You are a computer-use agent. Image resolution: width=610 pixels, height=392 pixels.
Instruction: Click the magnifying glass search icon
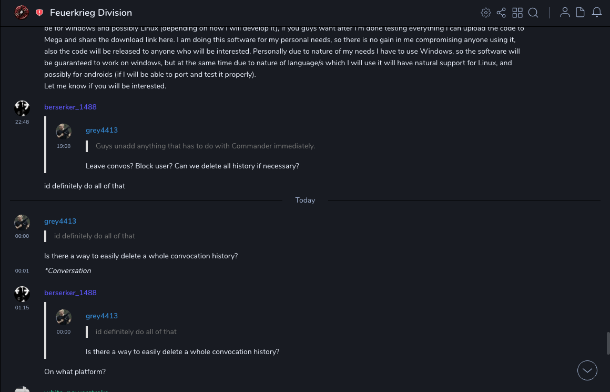point(533,13)
